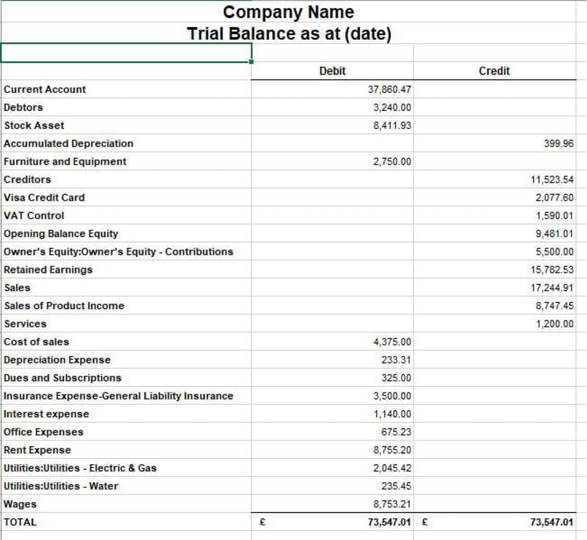Click the Sales credit value 17,244.91
The height and width of the screenshot is (540, 587).
[551, 288]
